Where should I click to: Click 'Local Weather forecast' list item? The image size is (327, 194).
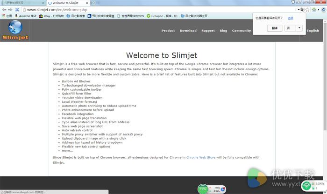79,101
